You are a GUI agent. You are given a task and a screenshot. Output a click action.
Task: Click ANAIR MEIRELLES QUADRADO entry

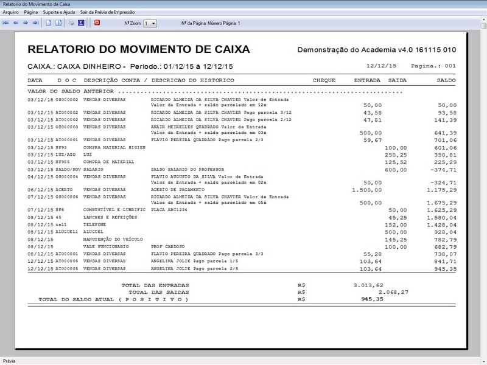(x=208, y=127)
